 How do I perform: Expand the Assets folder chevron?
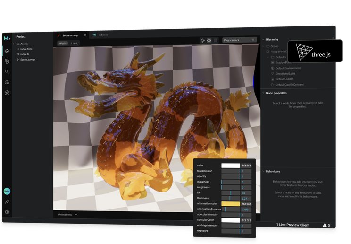(x=14, y=44)
